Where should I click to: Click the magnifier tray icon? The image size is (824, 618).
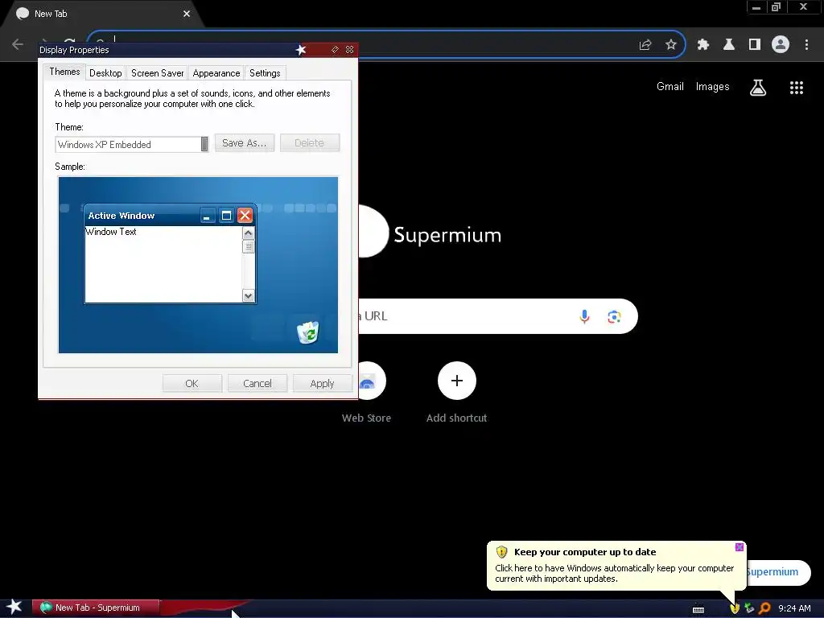764,608
